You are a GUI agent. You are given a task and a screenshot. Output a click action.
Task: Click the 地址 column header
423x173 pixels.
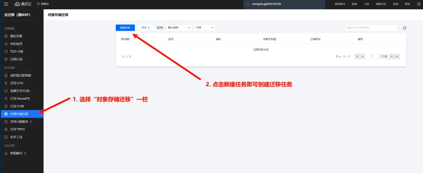(218, 39)
